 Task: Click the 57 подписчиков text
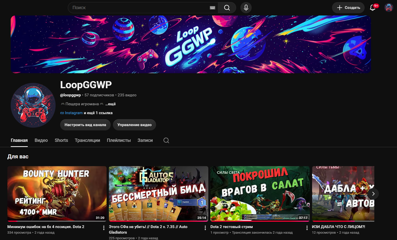point(99,95)
